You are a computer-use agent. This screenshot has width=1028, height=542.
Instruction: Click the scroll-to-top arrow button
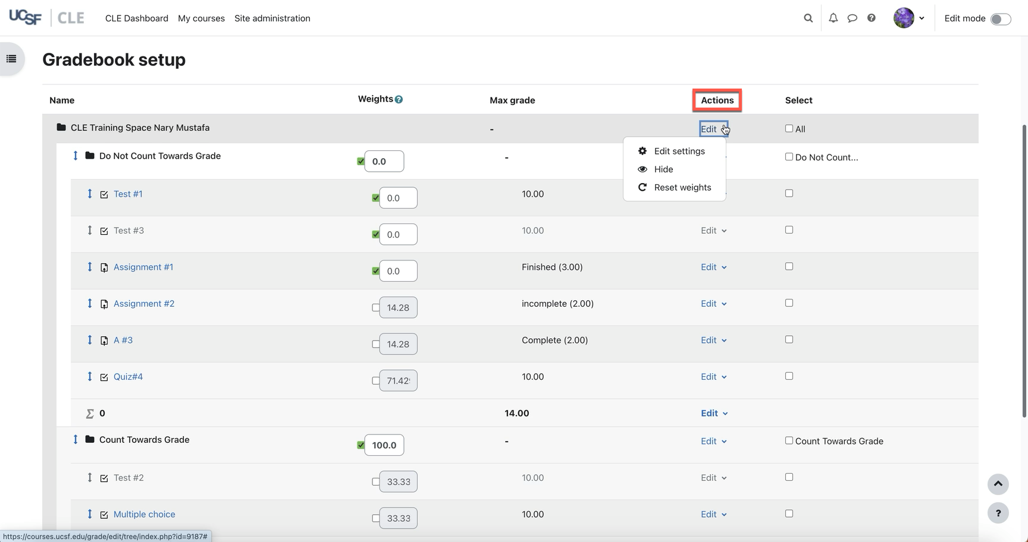click(x=998, y=484)
